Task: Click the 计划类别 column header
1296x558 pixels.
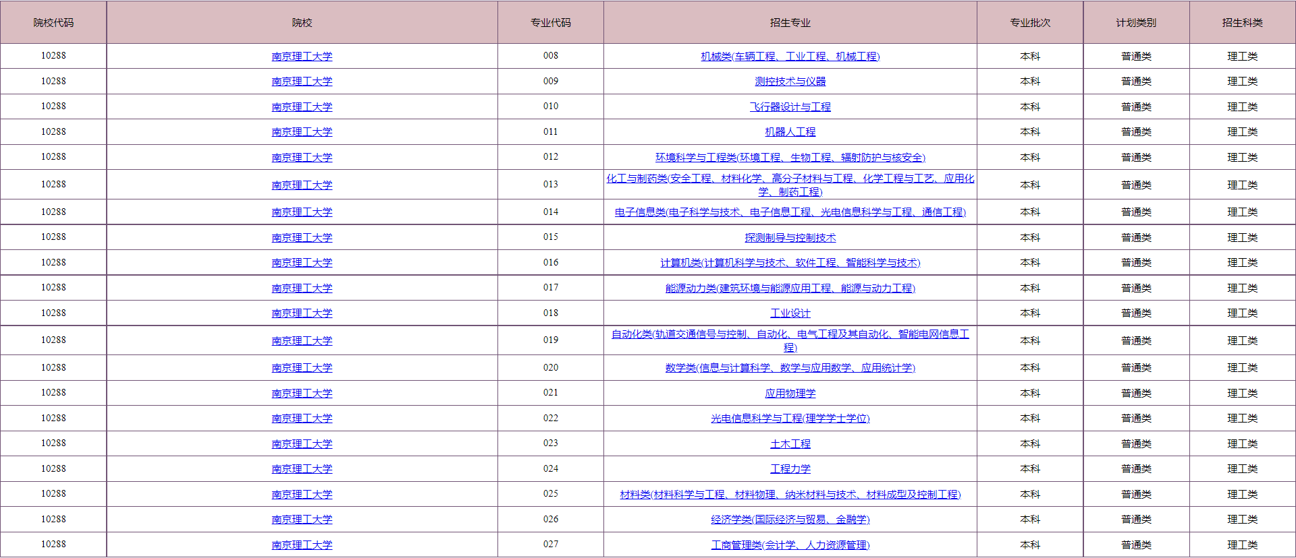Action: pos(1136,23)
